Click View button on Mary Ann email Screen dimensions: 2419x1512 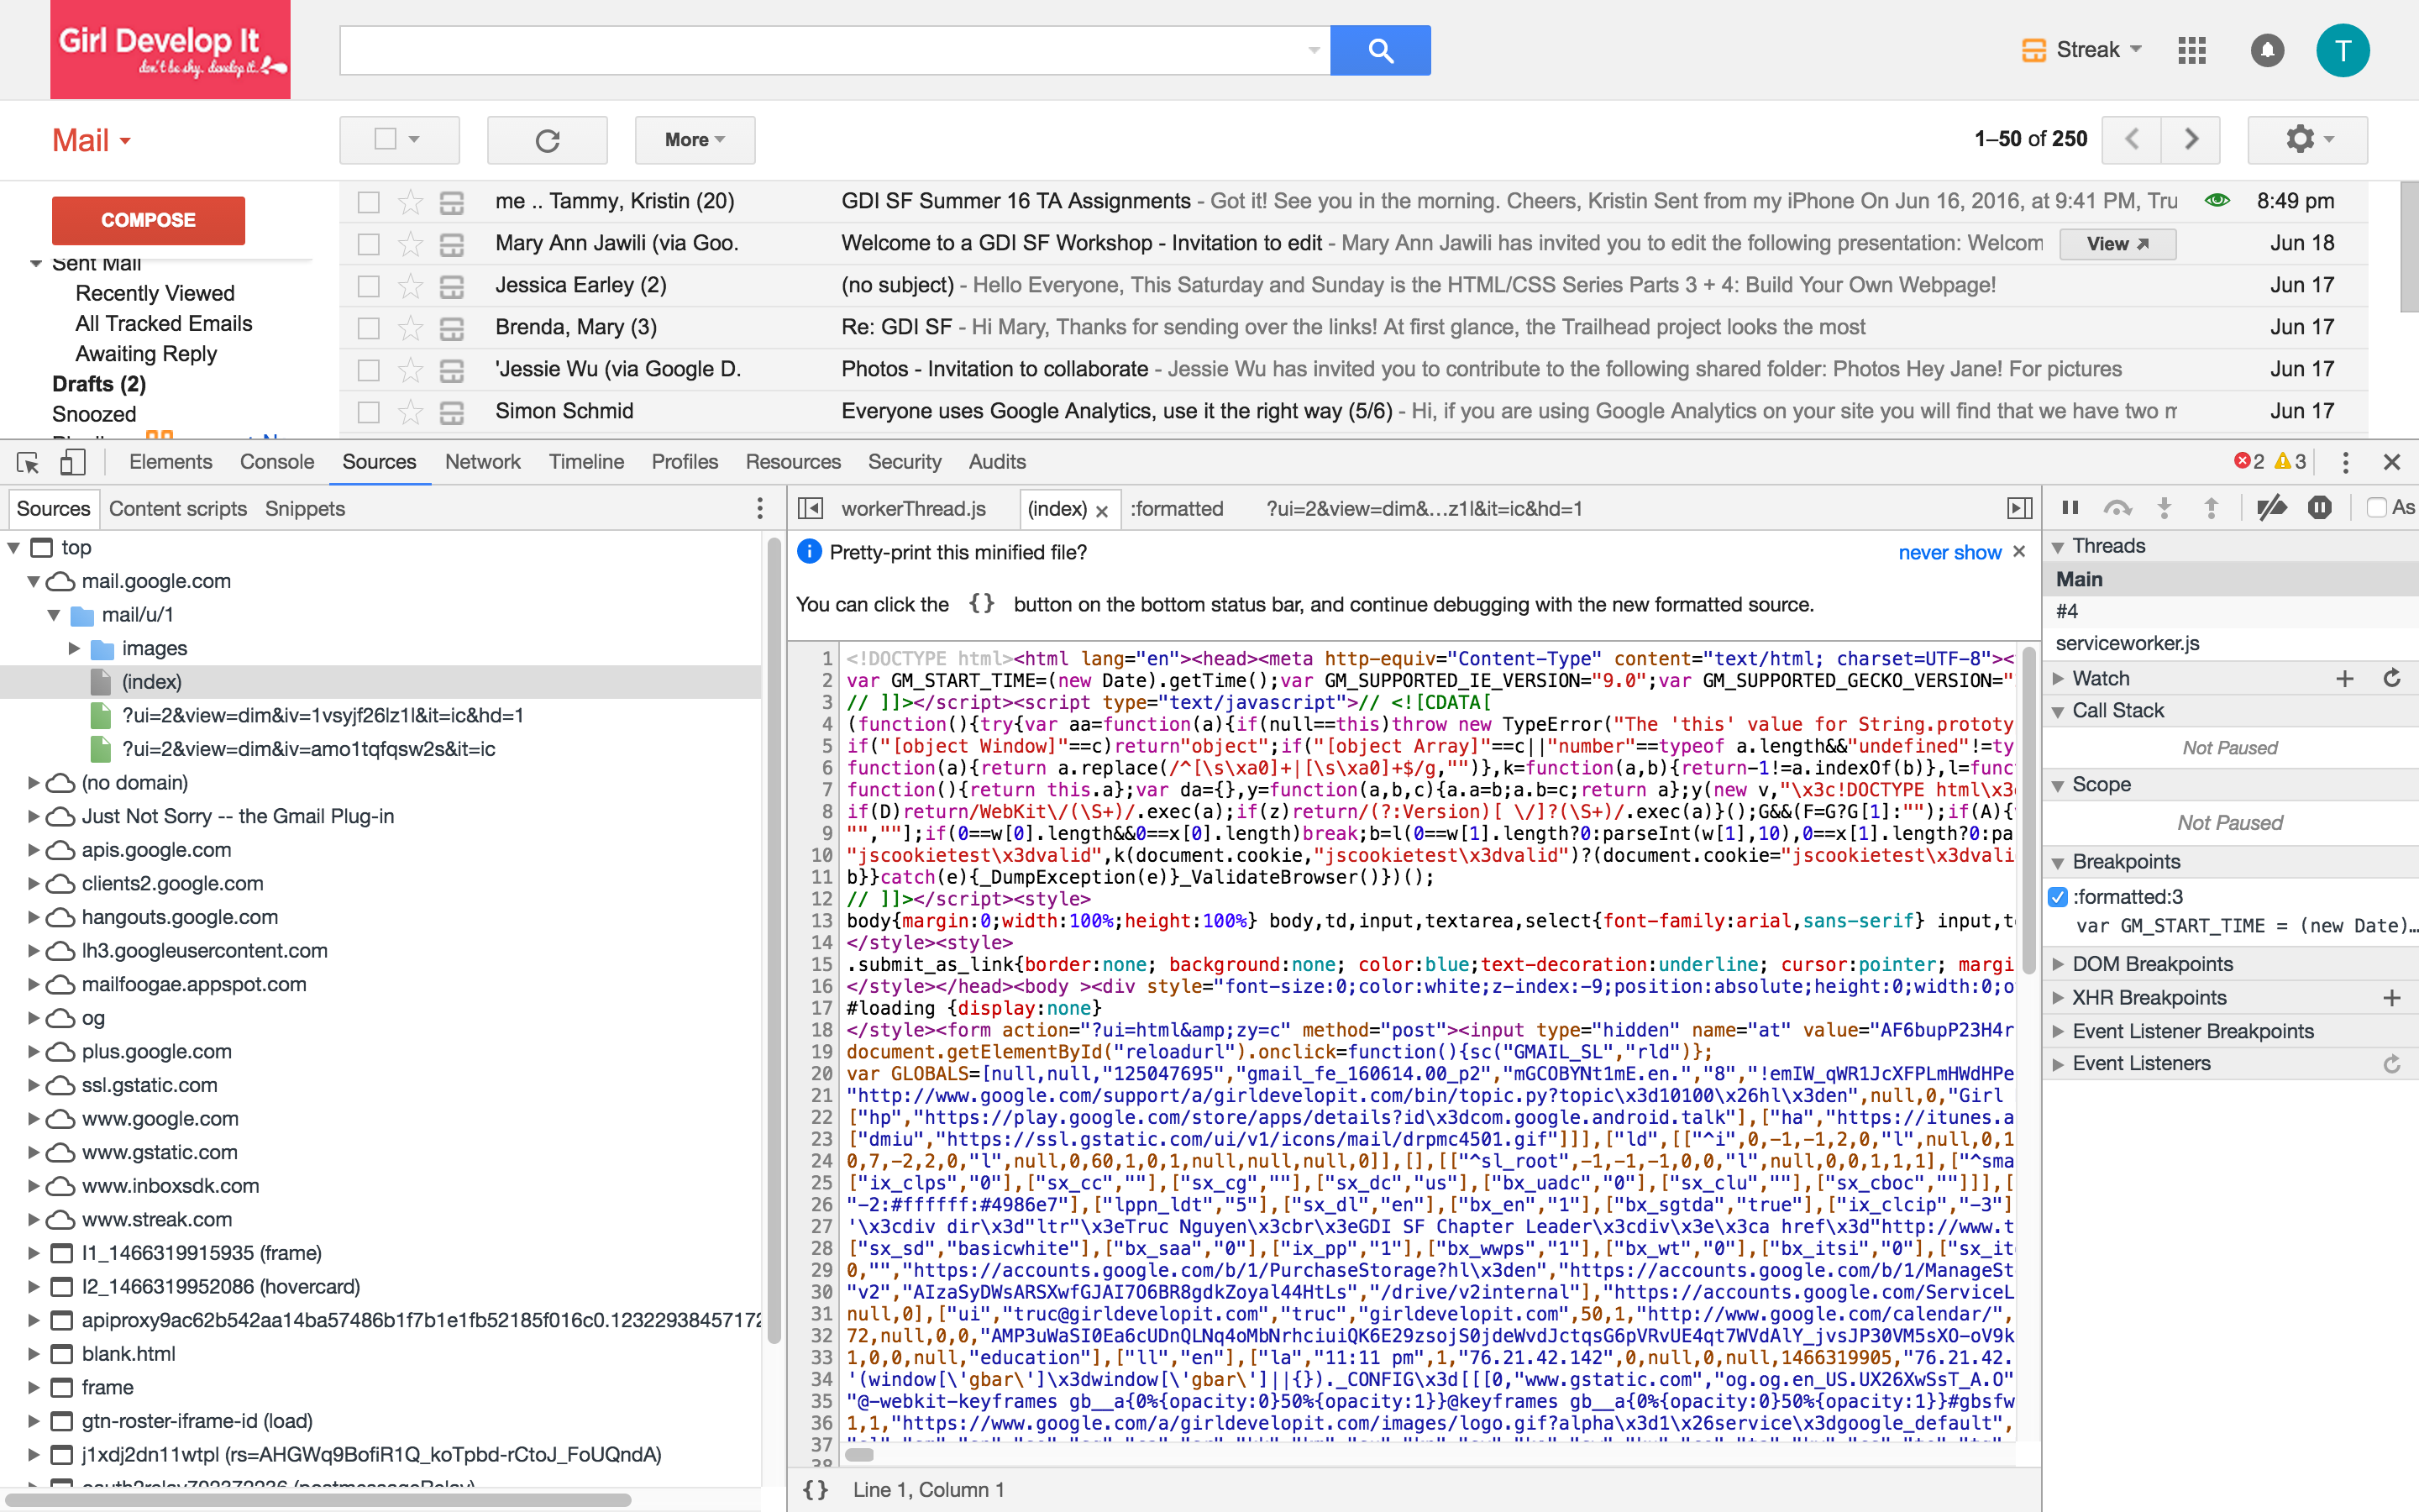pos(2117,244)
